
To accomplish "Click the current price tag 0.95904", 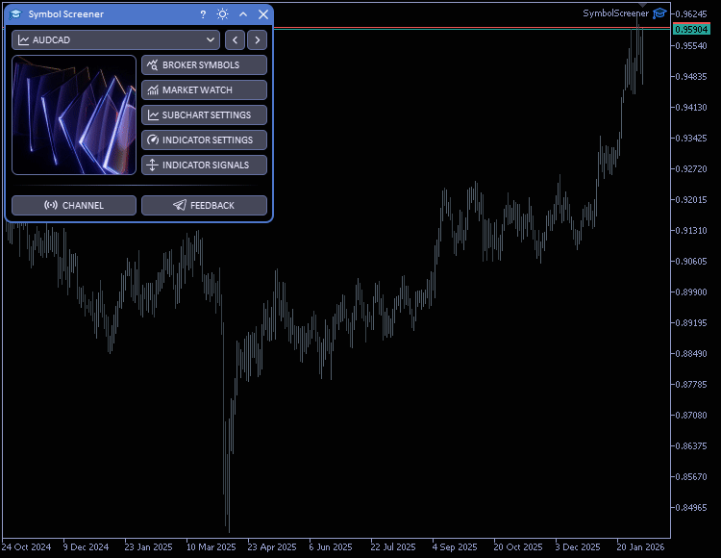I will (691, 30).
